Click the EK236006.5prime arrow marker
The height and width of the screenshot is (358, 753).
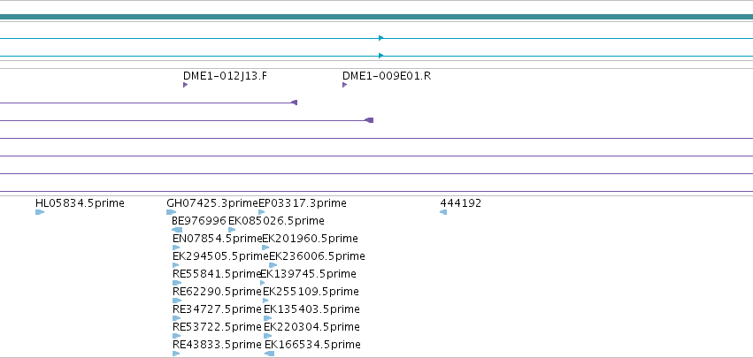[273, 265]
